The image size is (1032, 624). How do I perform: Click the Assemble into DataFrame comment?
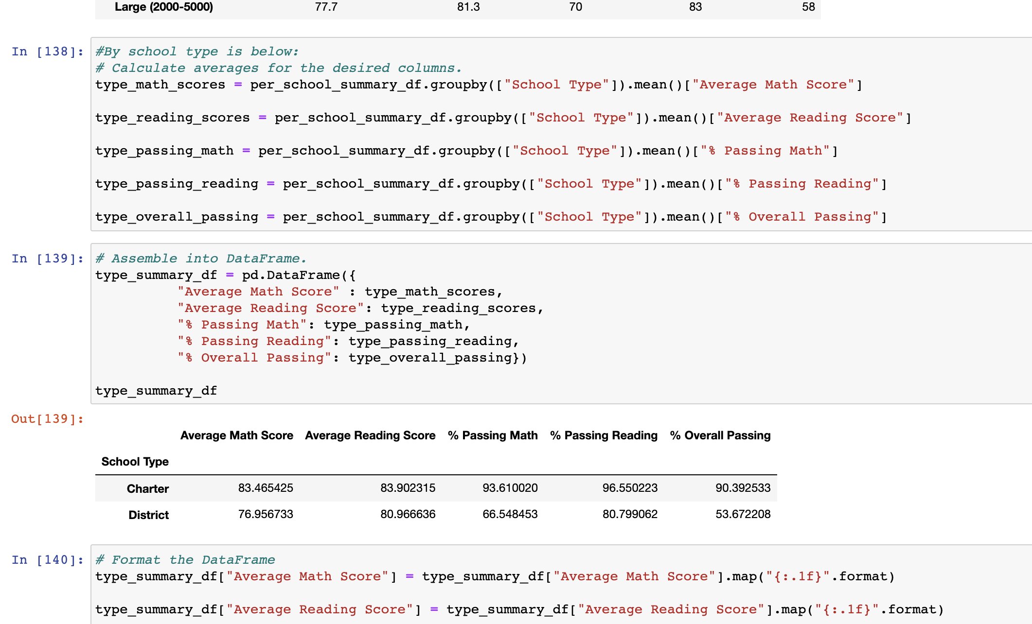(x=201, y=258)
